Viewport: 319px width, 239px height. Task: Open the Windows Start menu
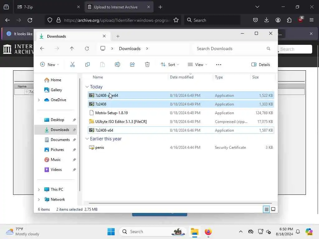pos(111,232)
